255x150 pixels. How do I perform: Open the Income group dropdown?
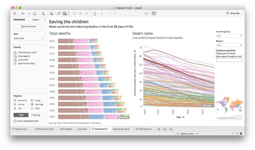pyautogui.click(x=229, y=35)
